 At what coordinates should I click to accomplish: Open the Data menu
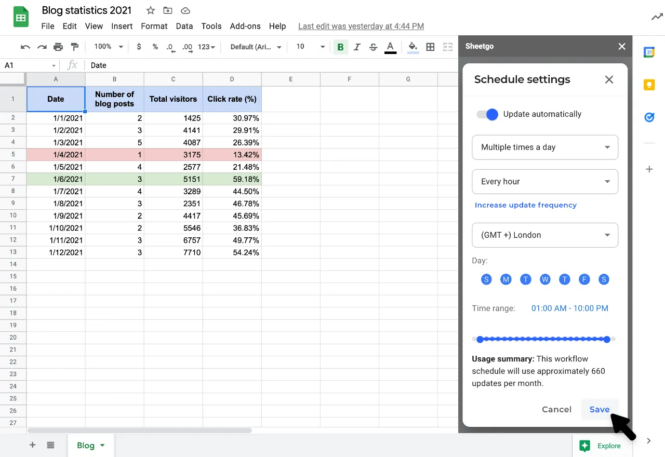[x=184, y=26]
